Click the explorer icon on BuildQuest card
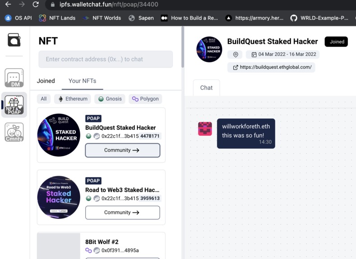Image resolution: width=356 pixels, height=259 pixels. pos(97,136)
